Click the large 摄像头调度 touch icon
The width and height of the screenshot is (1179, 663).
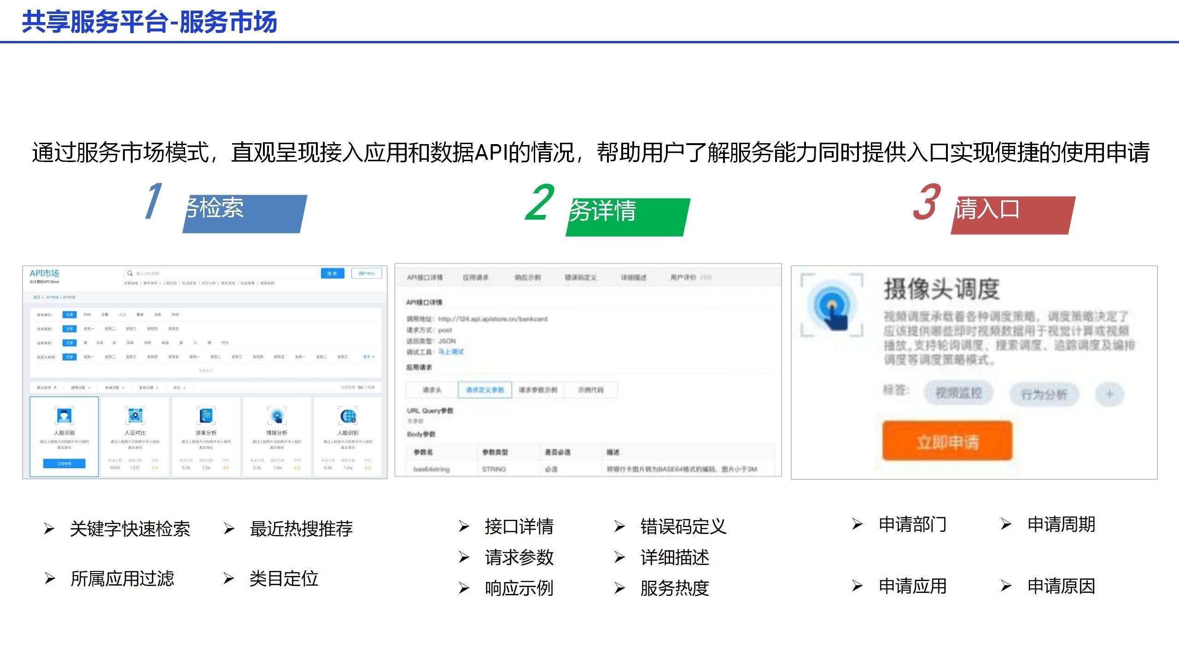coord(831,306)
